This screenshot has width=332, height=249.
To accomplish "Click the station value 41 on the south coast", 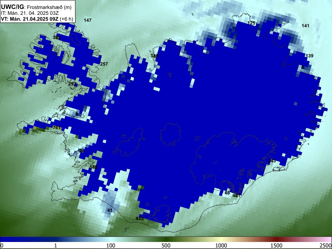I will point(110,210).
